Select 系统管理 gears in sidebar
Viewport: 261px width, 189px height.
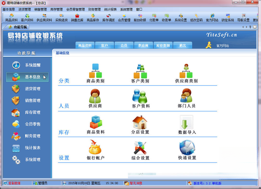[27, 160]
